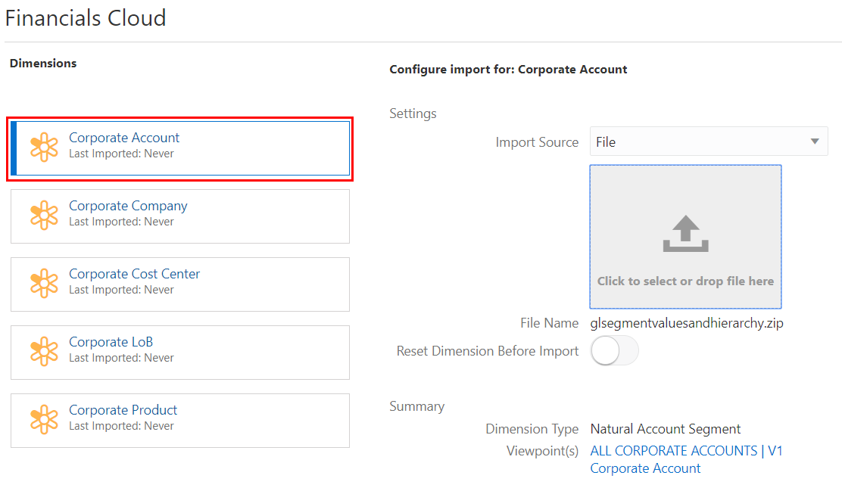Select the Corporate LoB dimension name
842x491 pixels.
(111, 343)
